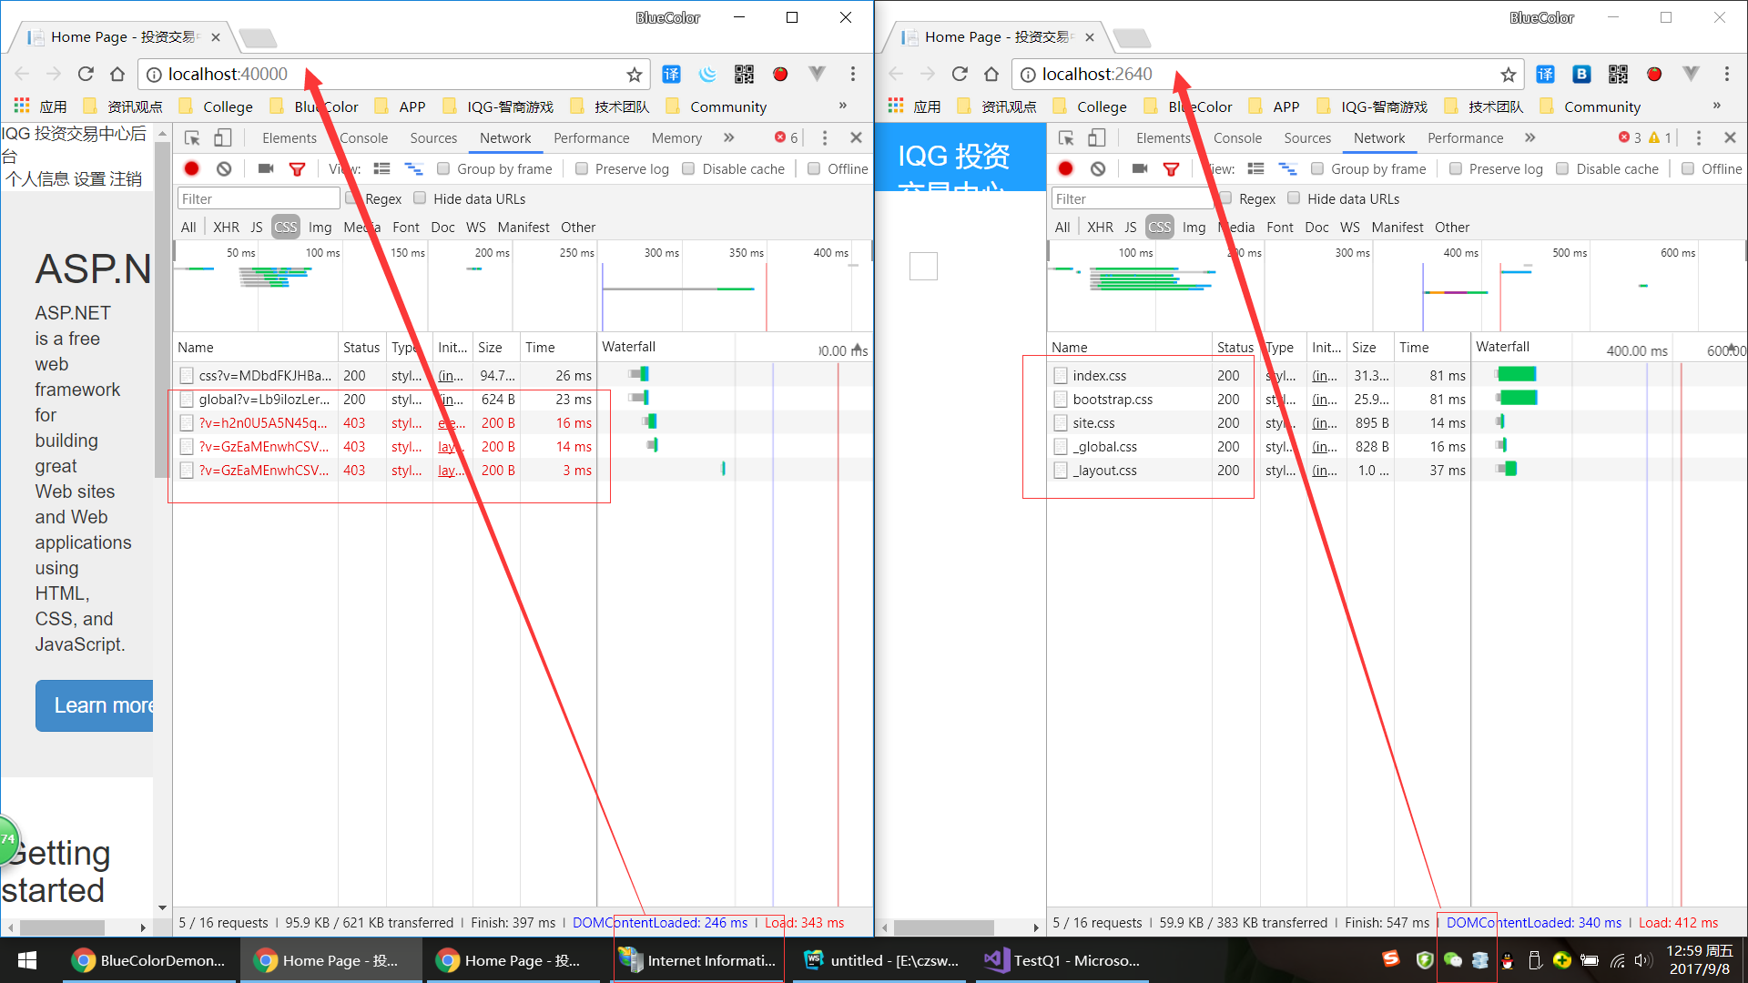Open Internet Information Services from taskbar
Screen dimensions: 1748x983
click(698, 960)
